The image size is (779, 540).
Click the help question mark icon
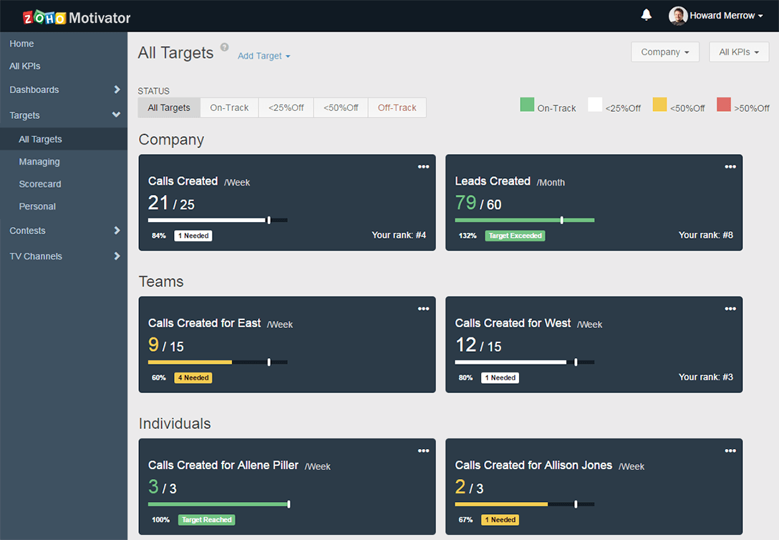(224, 47)
